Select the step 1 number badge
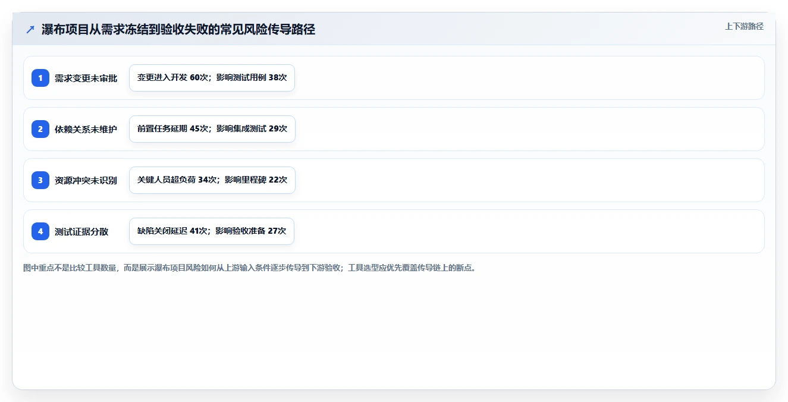This screenshot has height=402, width=788. point(40,78)
